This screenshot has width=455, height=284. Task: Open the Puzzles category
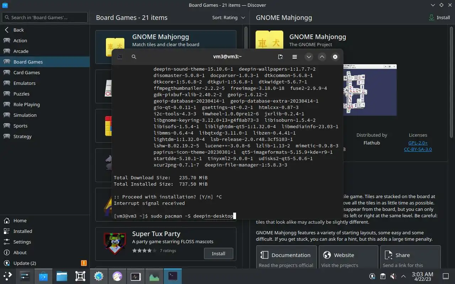45,94
